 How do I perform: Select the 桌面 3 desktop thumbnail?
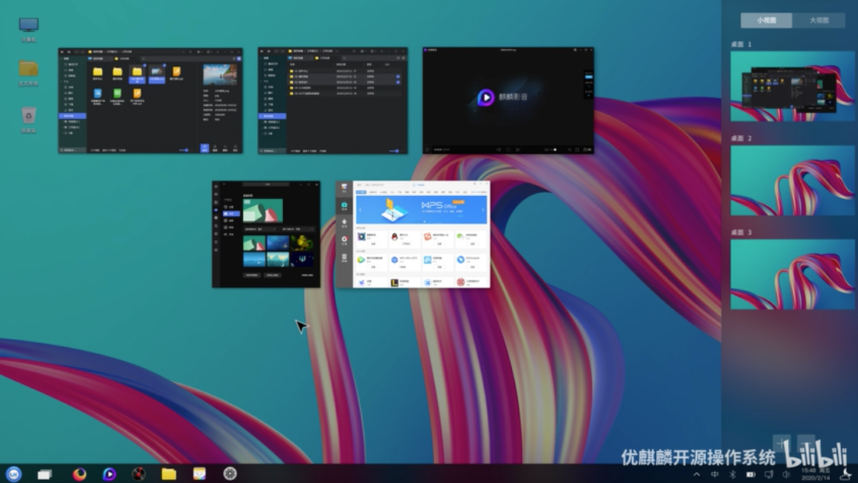click(793, 274)
